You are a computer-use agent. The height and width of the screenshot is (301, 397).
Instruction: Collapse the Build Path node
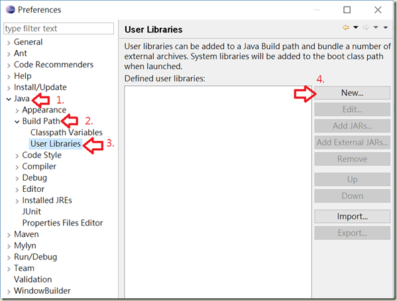[17, 122]
